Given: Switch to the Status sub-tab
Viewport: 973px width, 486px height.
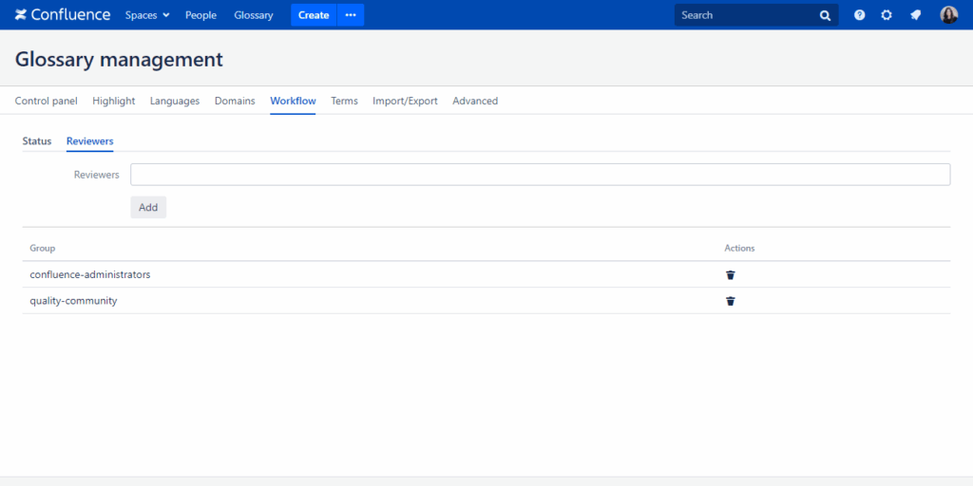Looking at the screenshot, I should coord(37,141).
